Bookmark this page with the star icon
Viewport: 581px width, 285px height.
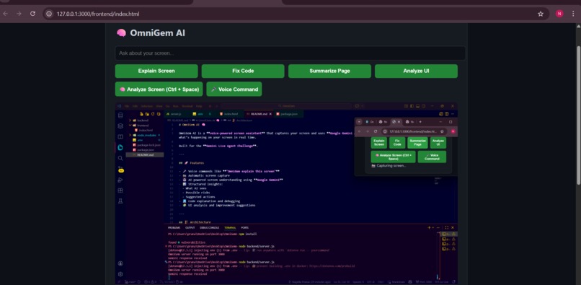(541, 14)
